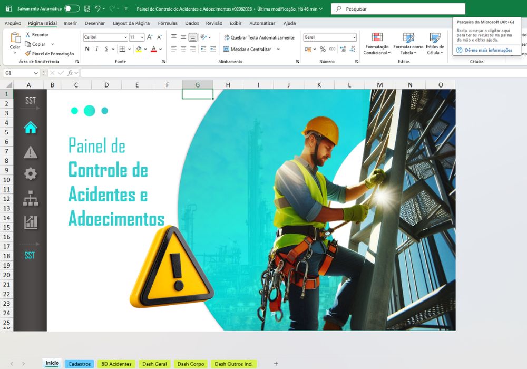Switch to the Dash Geral sheet tab
The image size is (527, 369).
point(154,364)
